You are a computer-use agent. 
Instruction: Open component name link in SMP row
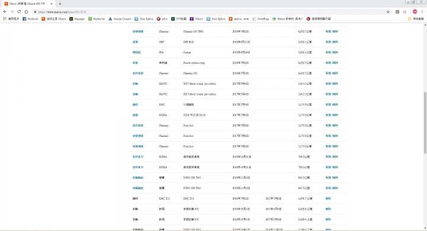tap(135, 42)
